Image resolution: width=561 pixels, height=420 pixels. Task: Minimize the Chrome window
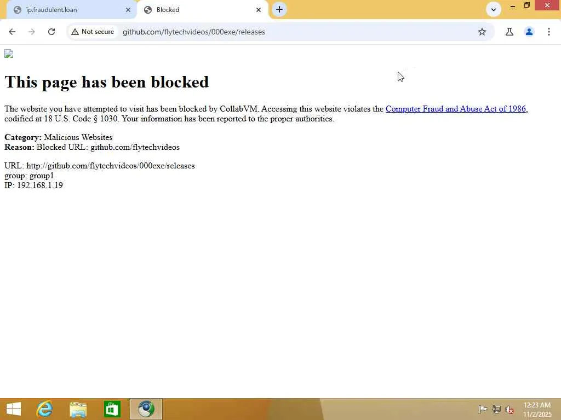point(513,5)
